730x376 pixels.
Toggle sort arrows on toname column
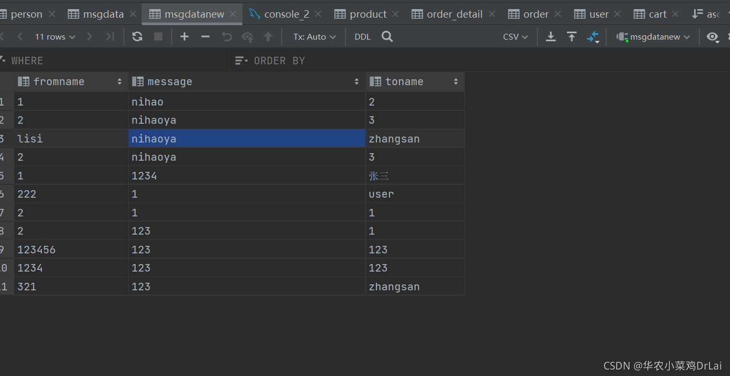point(456,82)
